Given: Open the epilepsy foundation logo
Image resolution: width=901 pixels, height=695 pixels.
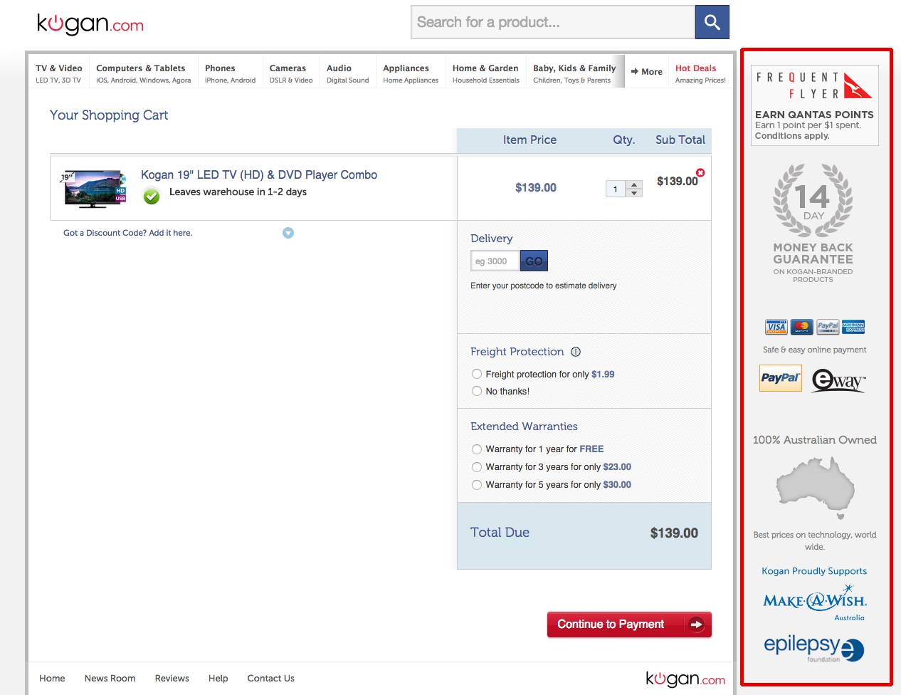Looking at the screenshot, I should 813,647.
